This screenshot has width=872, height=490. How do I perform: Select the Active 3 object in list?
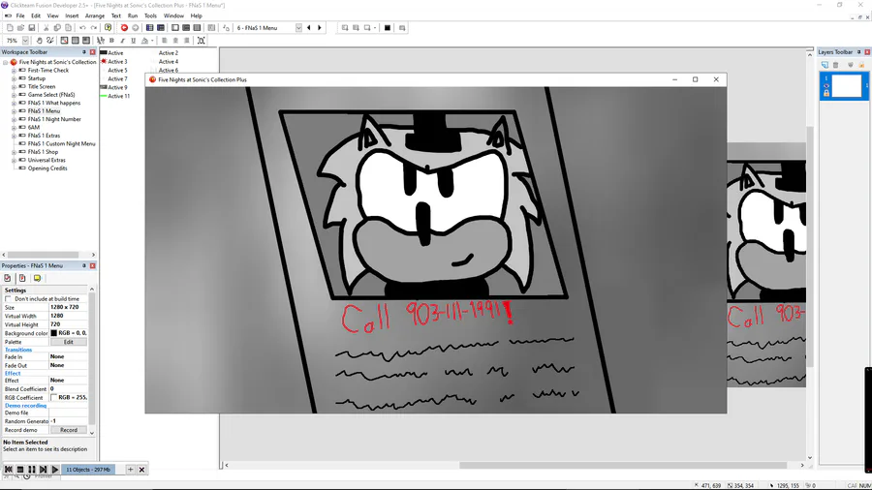coord(117,62)
